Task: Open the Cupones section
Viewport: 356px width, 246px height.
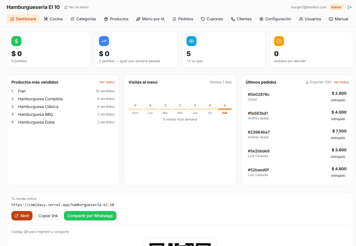Action: coord(212,19)
